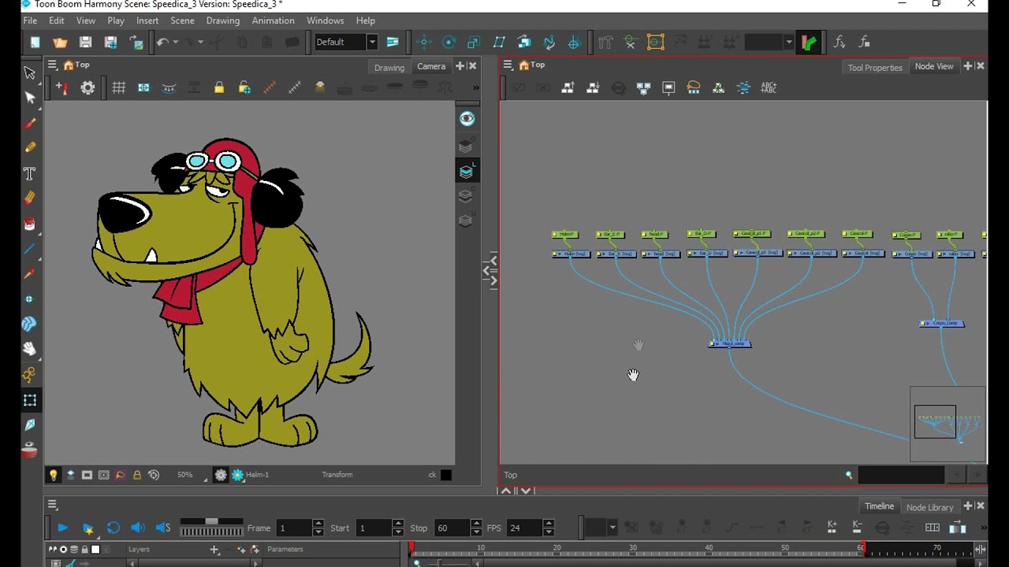The height and width of the screenshot is (567, 1009).
Task: Choose the Contour Editor arrow tool
Action: pyautogui.click(x=30, y=98)
